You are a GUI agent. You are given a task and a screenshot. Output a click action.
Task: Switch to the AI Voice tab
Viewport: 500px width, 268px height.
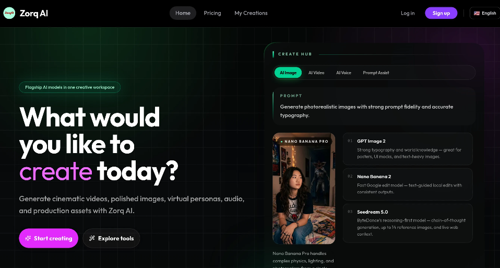coord(343,73)
